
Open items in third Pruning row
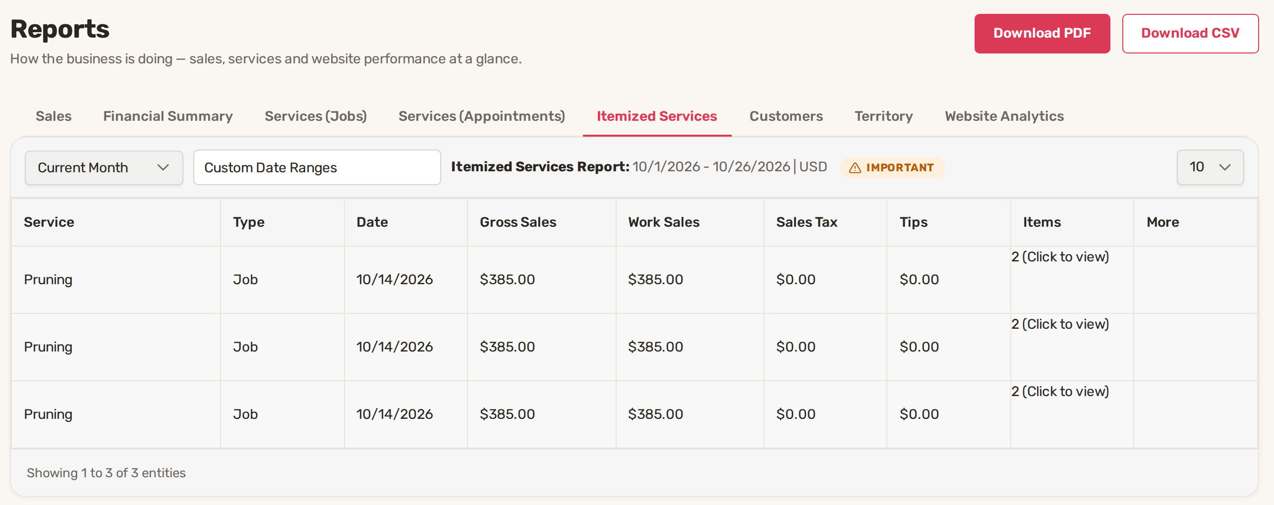(x=1060, y=392)
